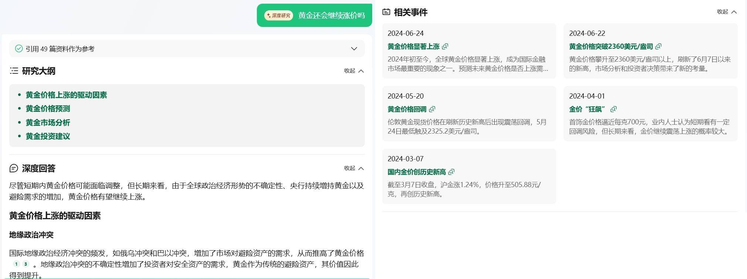
Task: Click the description mentioning 沪金涨1.24%
Action: (464, 189)
